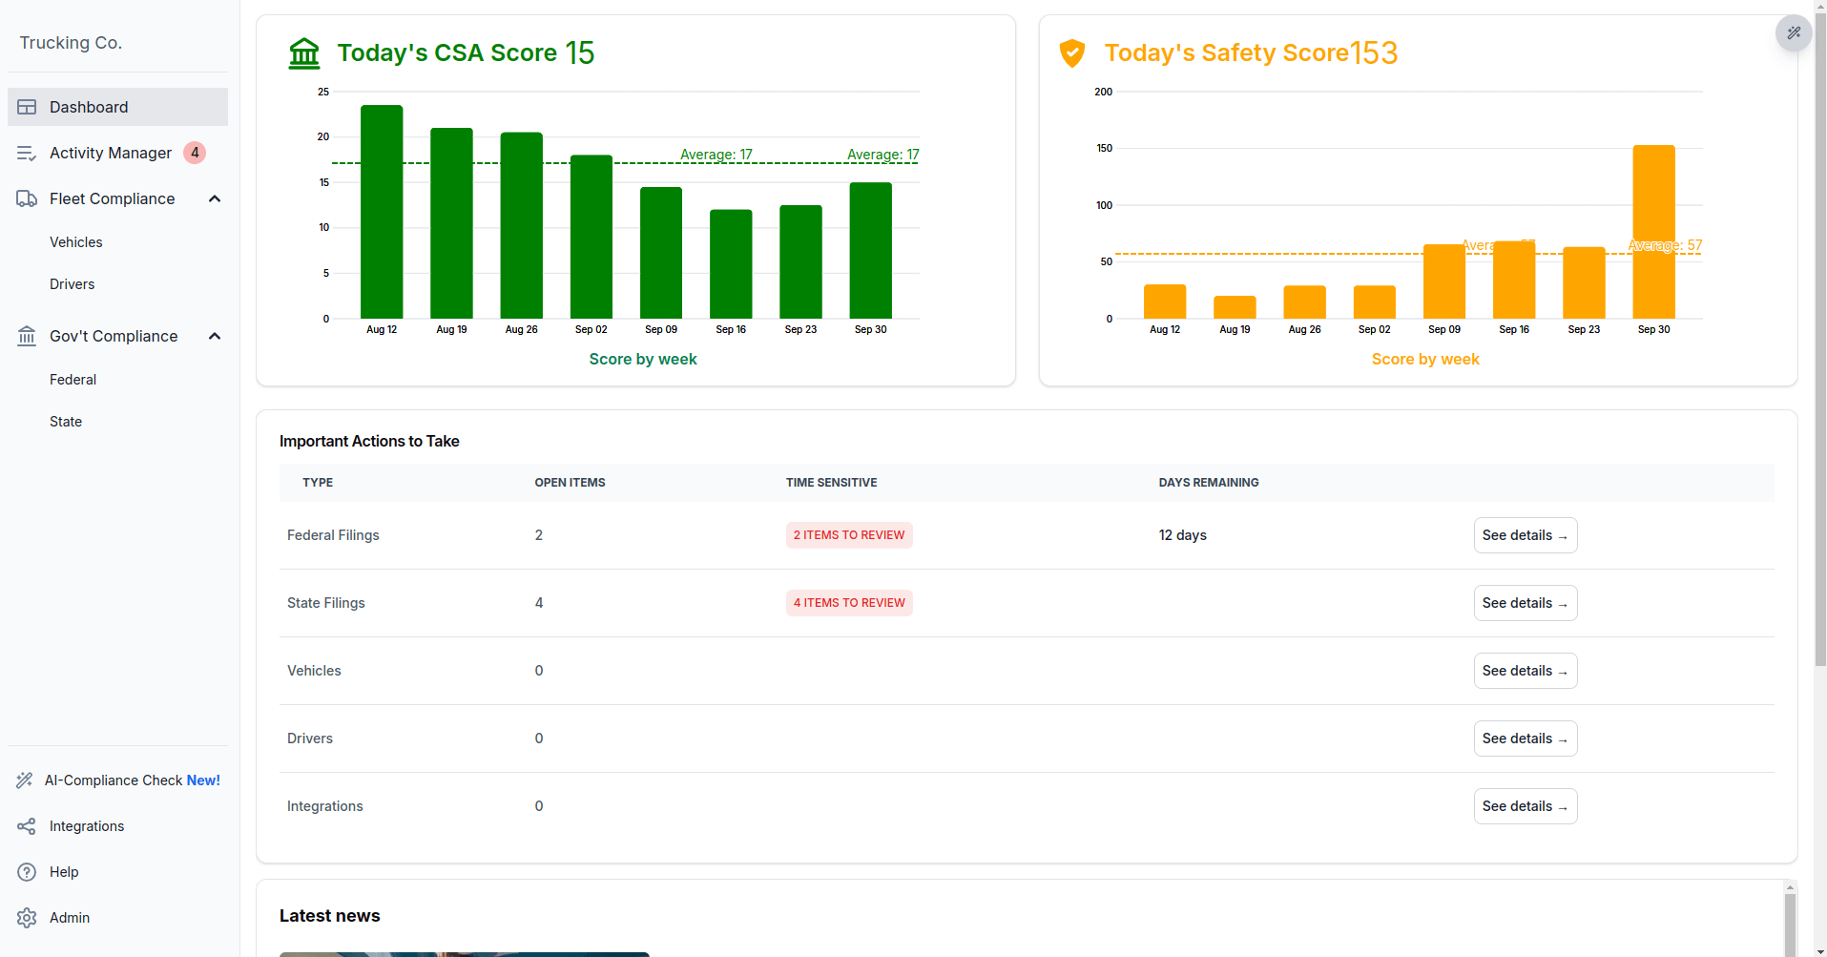Click the Activity Manager checklist icon

[x=27, y=153]
